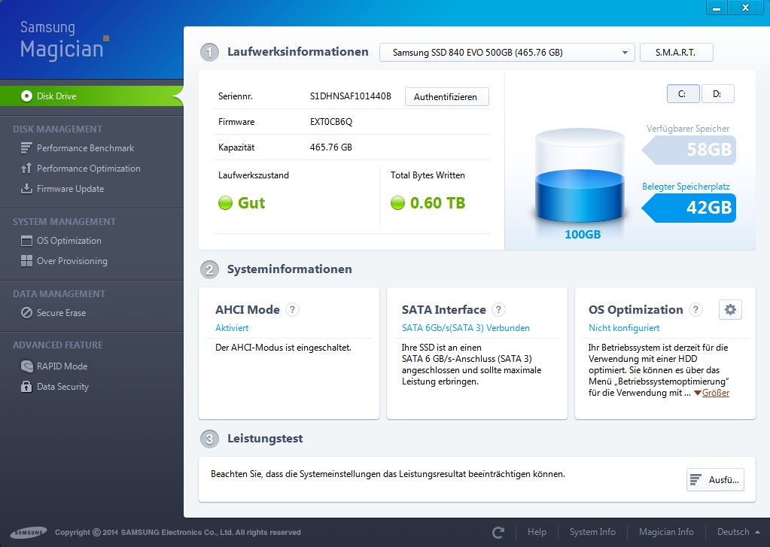Click the OS Optimization window icon

coord(26,241)
